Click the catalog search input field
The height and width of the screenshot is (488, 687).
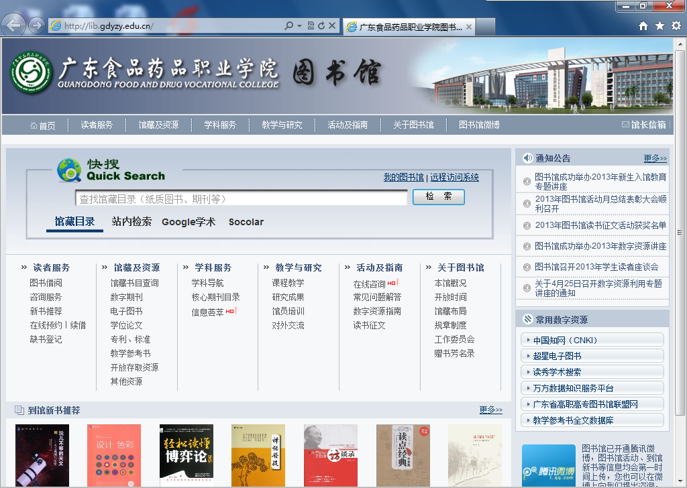(x=241, y=198)
